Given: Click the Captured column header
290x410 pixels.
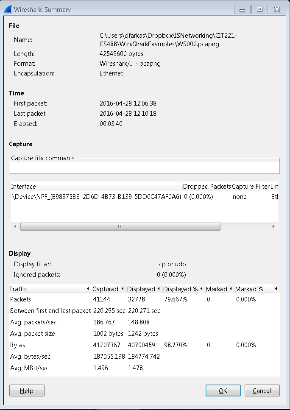Looking at the screenshot, I should tap(108, 289).
